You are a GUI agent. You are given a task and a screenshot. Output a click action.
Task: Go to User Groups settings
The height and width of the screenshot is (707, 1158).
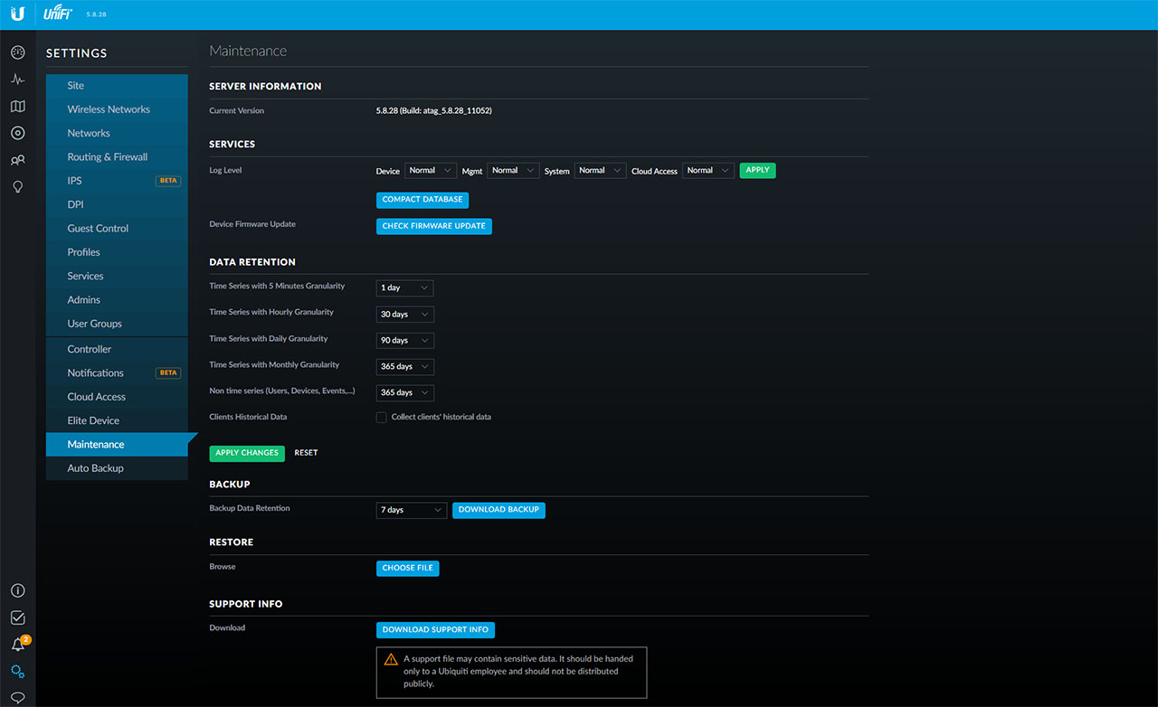tap(117, 324)
